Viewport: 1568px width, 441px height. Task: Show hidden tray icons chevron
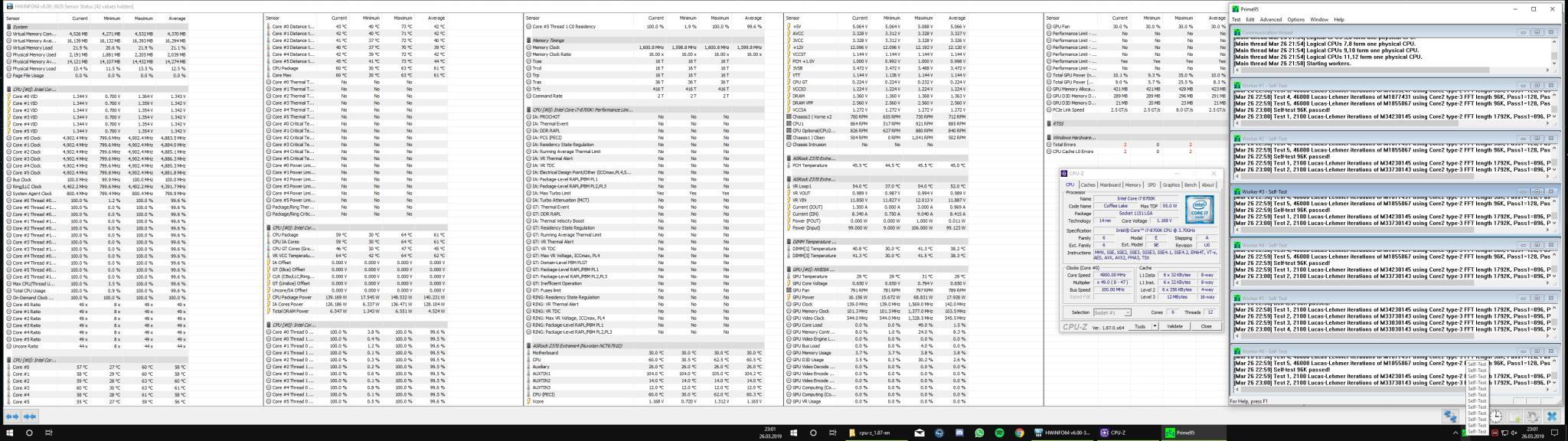click(x=1455, y=433)
